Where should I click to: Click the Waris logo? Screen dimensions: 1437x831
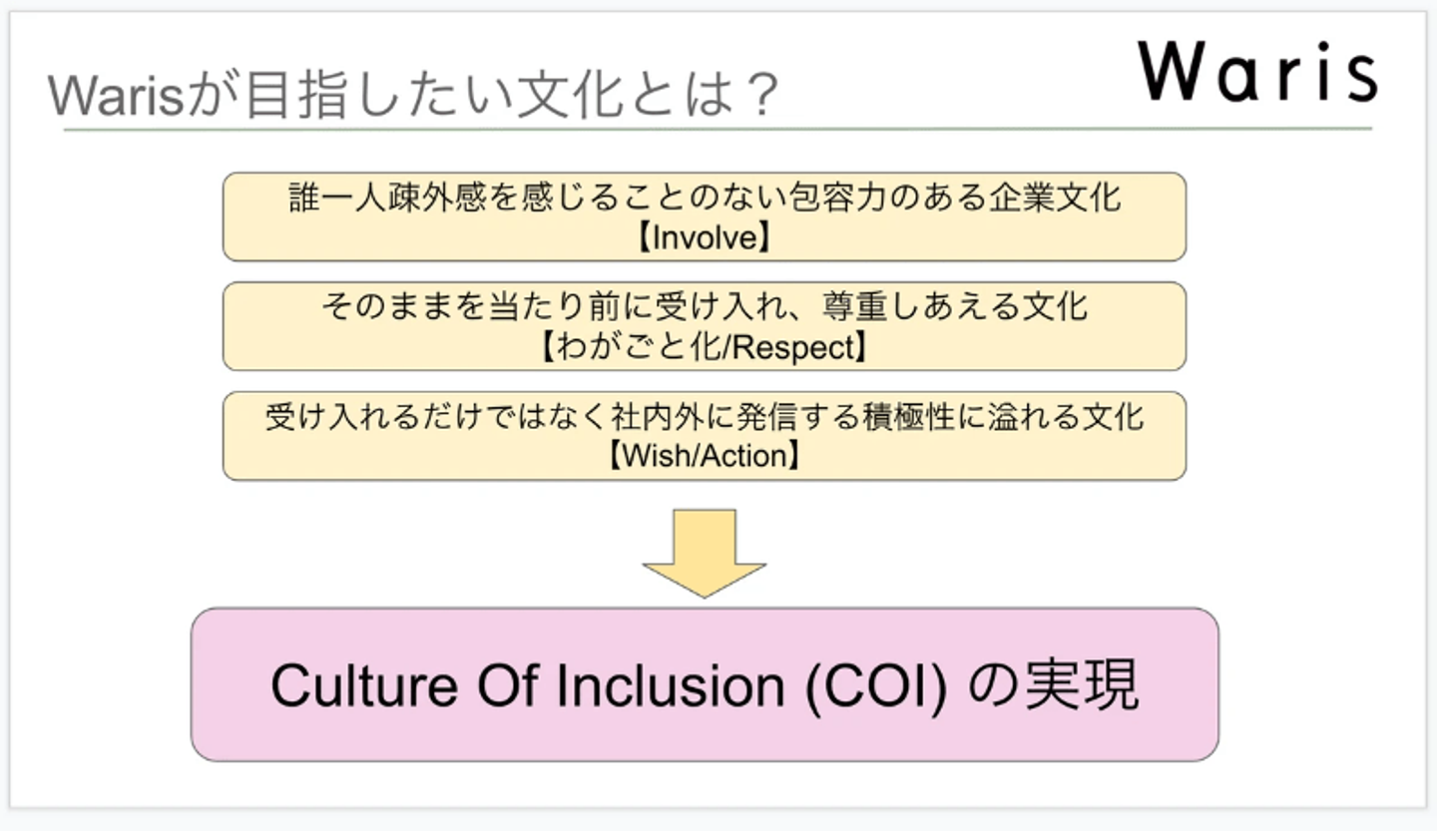coord(1257,73)
